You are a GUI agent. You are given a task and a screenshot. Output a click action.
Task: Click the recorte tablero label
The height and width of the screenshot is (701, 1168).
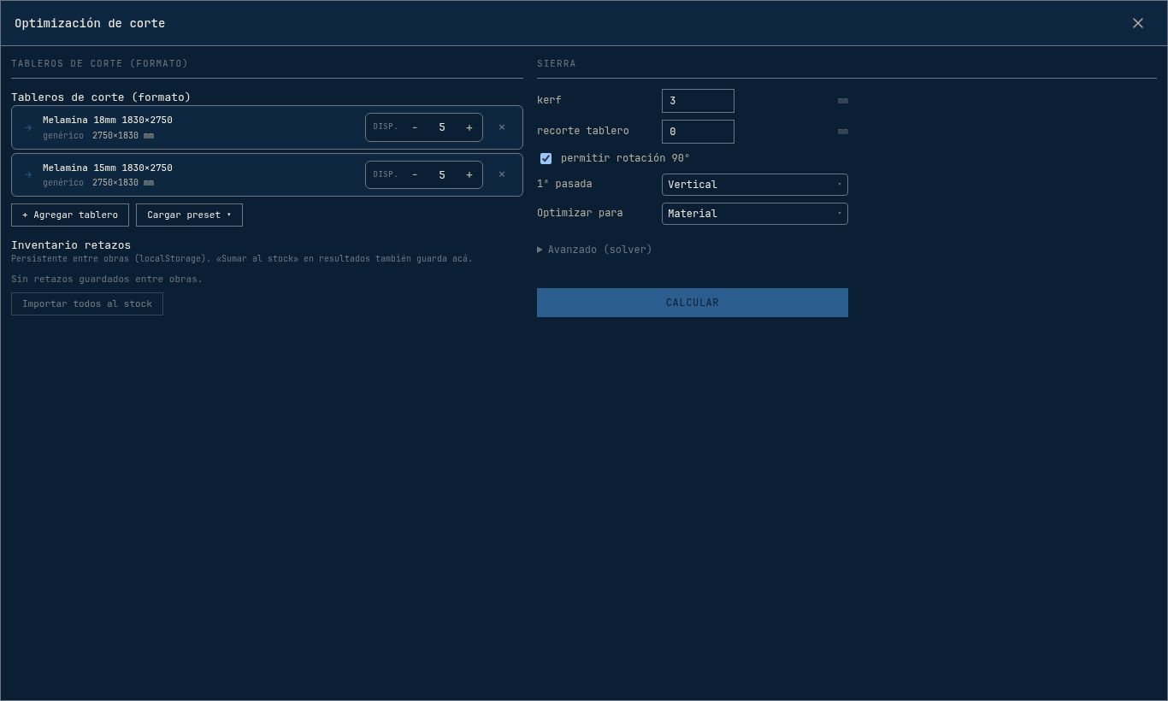click(583, 131)
